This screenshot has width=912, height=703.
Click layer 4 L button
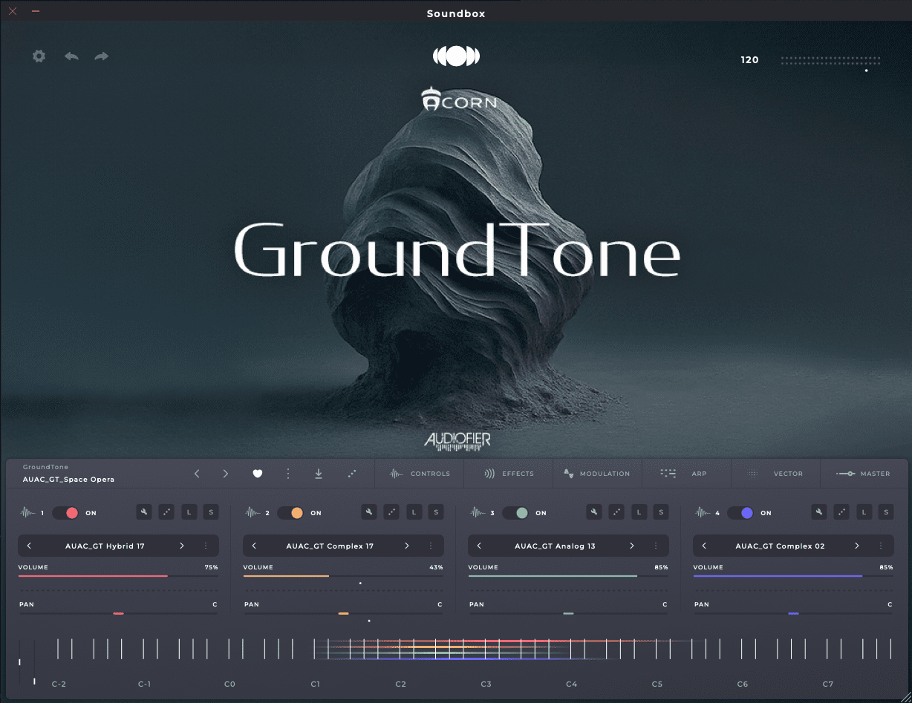tap(864, 512)
